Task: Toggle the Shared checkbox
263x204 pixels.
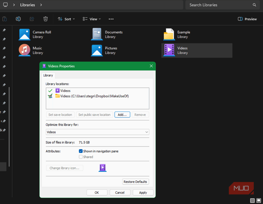Action: tap(81, 157)
